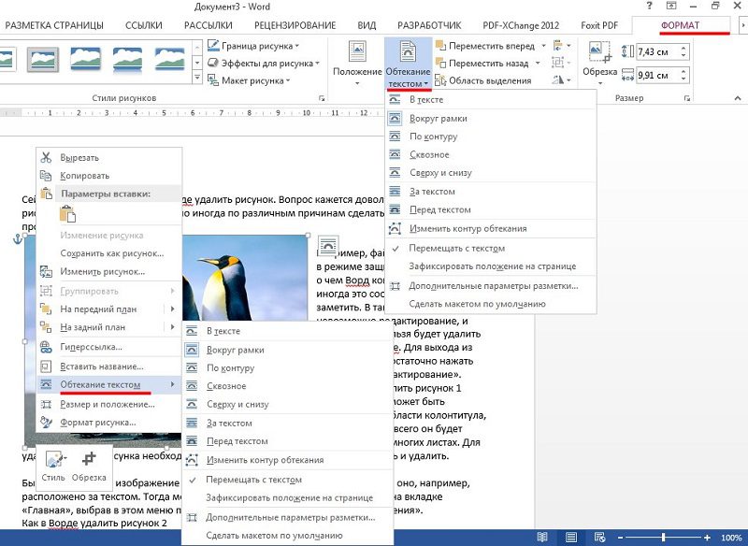
Task: Select Вокруг рамки in the ribbon dropdown
Action: click(491, 118)
